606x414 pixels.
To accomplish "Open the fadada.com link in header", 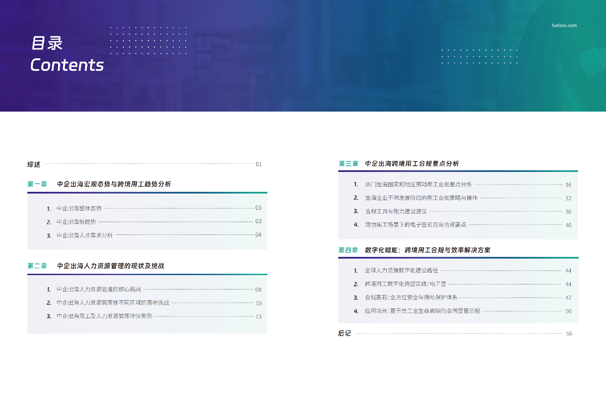I will (564, 26).
